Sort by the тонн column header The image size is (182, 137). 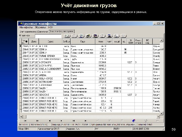click(101, 41)
